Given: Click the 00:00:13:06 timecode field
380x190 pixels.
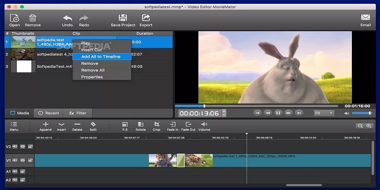Looking at the screenshot, I should coord(199,113).
